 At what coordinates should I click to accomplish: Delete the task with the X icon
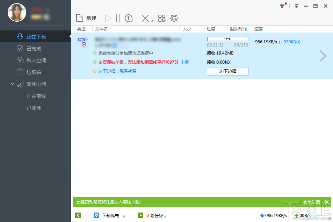145,18
